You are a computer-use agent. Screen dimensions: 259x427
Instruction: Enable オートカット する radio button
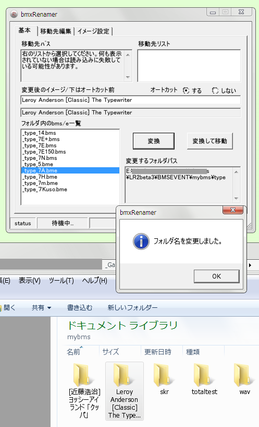pyautogui.click(x=186, y=90)
